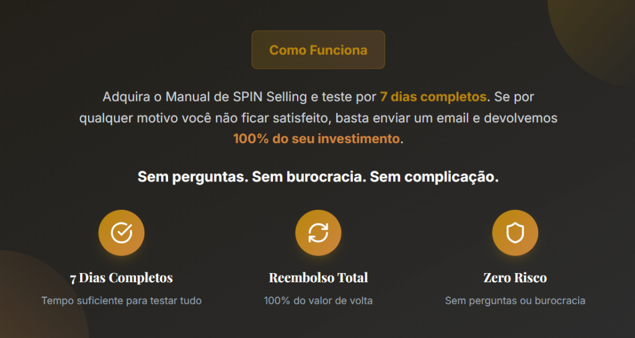This screenshot has height=338, width=635.
Task: Click "Sem perguntas ou burocracia" caption
Action: click(515, 301)
